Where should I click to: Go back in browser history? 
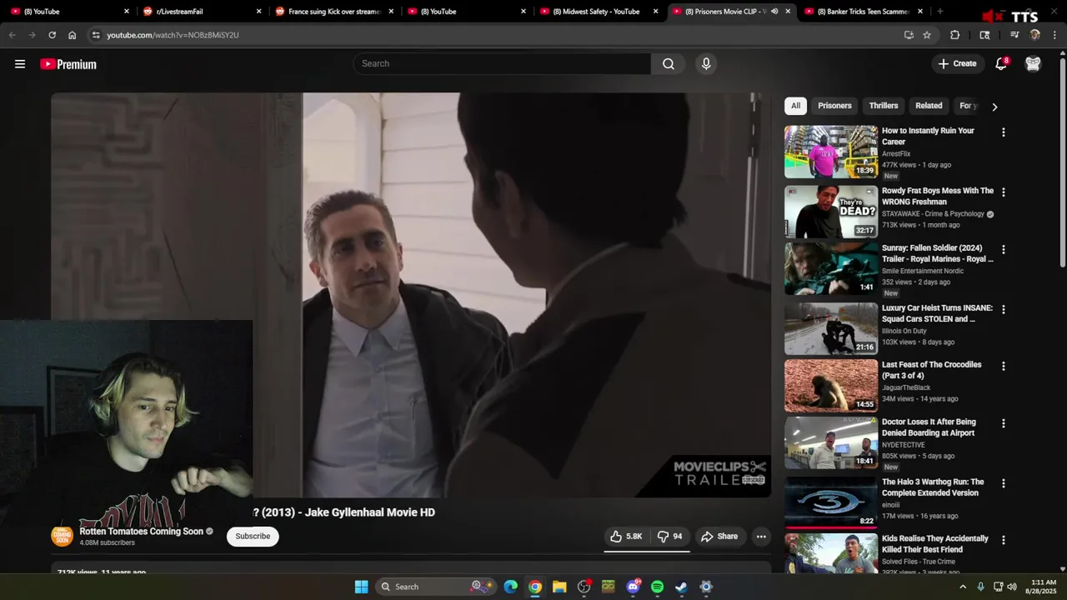tap(12, 35)
